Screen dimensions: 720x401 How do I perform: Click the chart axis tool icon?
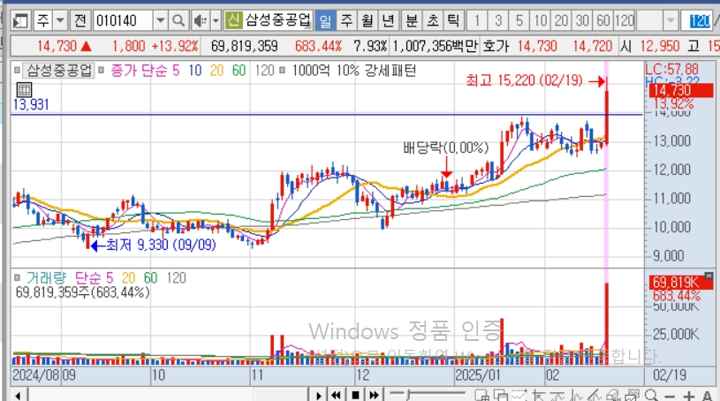(x=538, y=395)
